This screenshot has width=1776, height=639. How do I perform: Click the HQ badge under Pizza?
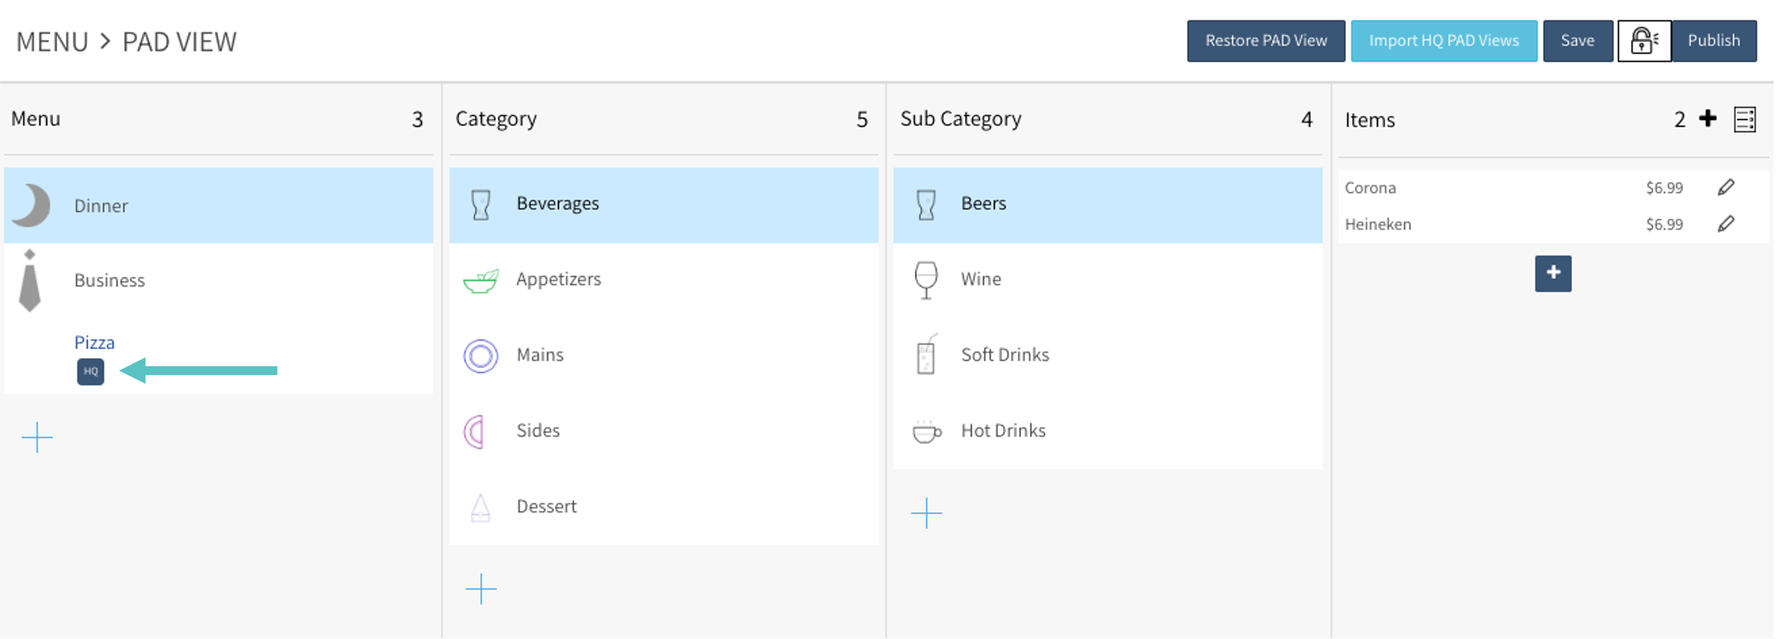tap(90, 372)
